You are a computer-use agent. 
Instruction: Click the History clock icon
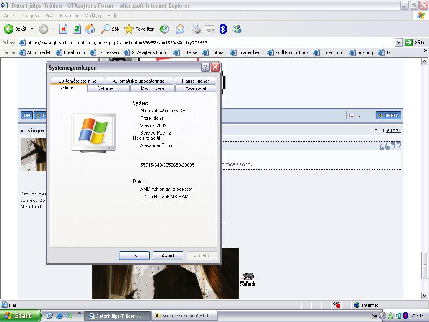pyautogui.click(x=164, y=29)
